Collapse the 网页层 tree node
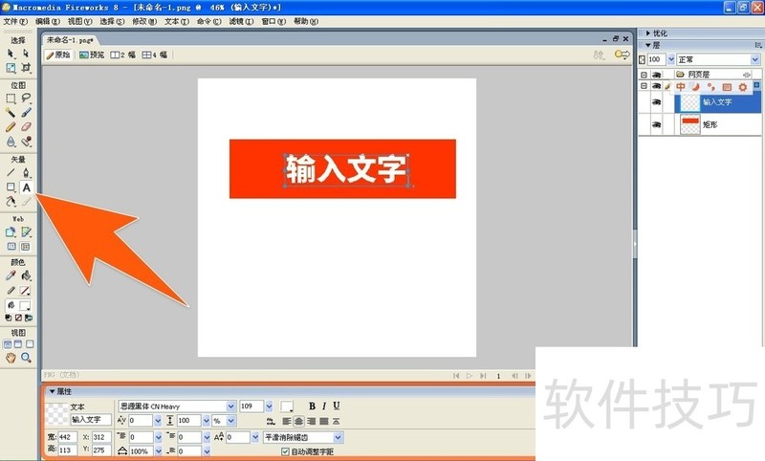765x461 pixels. tap(644, 75)
